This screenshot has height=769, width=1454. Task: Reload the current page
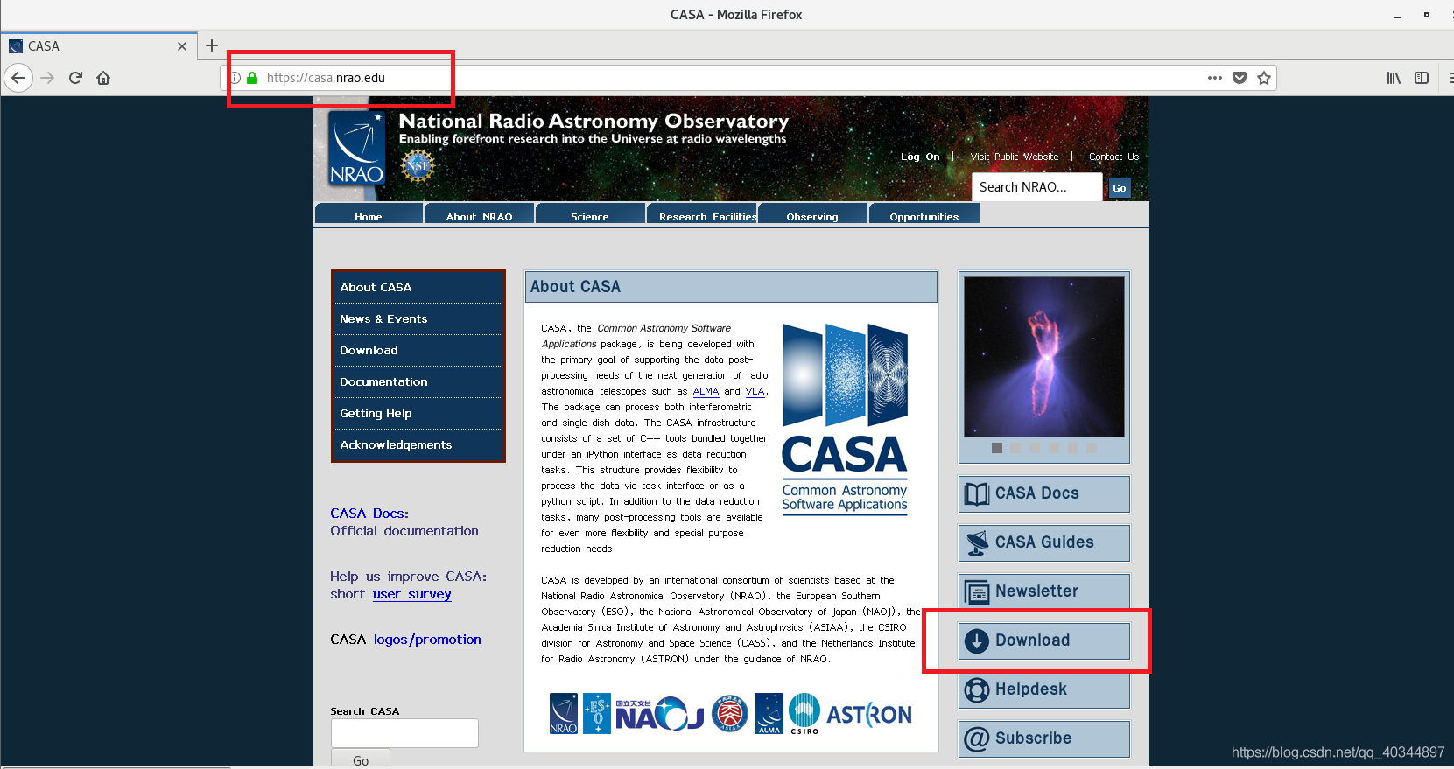[75, 78]
